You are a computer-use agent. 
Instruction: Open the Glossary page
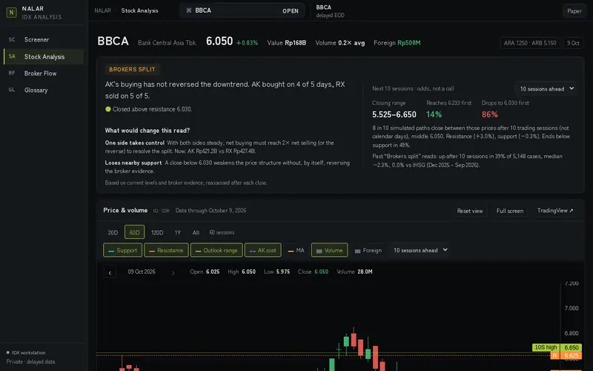click(44, 90)
